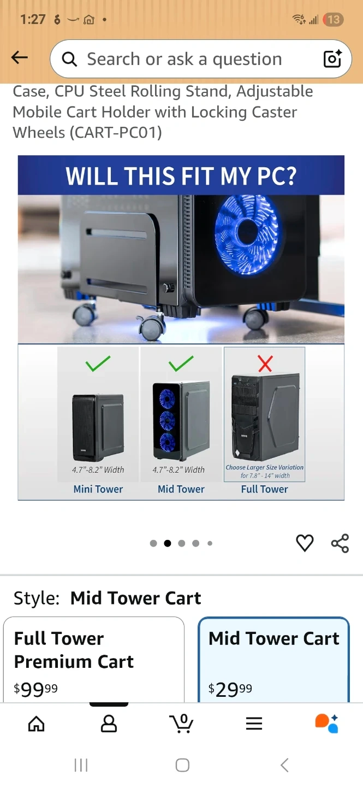Viewport: 363px width, 787px height.
Task: Open account profile icon
Action: click(x=109, y=724)
